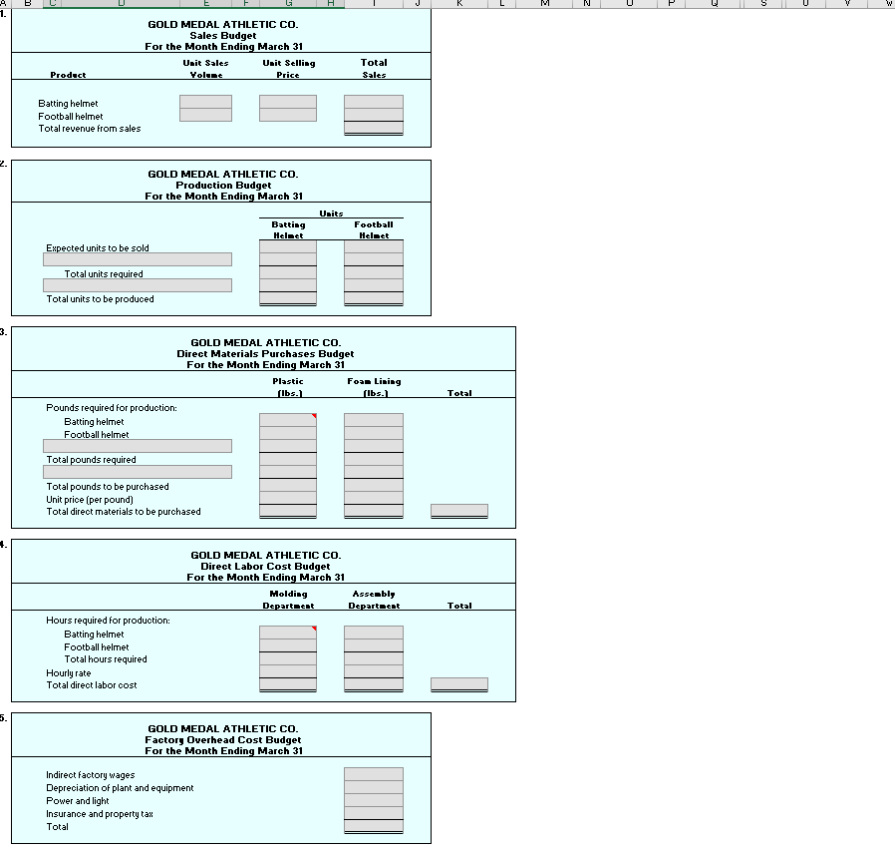
Task: Select Total pounds required Plastic cell
Action: (288, 459)
